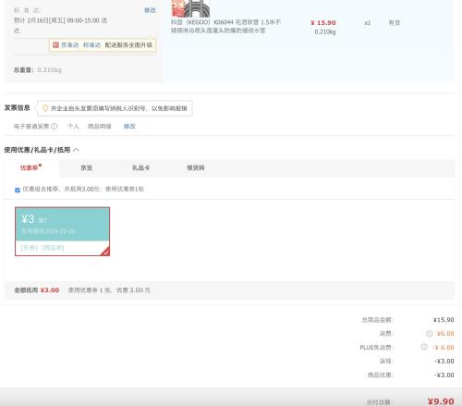The width and height of the screenshot is (462, 406).
Task: Click 修改 link in invoice information
Action: pyautogui.click(x=129, y=126)
